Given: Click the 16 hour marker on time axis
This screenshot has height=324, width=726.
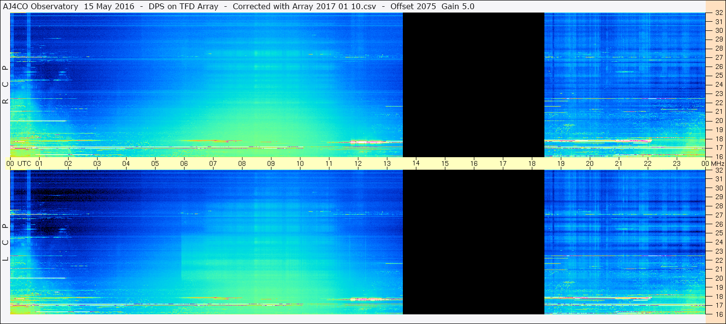Looking at the screenshot, I should pyautogui.click(x=474, y=163).
